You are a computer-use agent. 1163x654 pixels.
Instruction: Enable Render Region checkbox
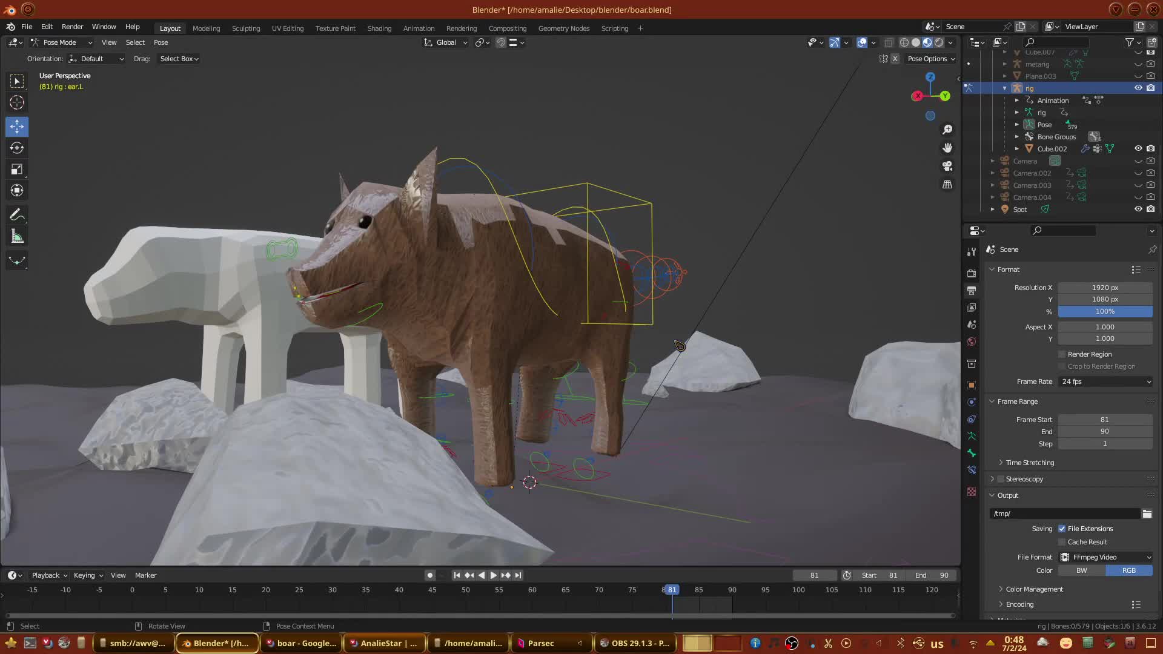pos(1062,354)
